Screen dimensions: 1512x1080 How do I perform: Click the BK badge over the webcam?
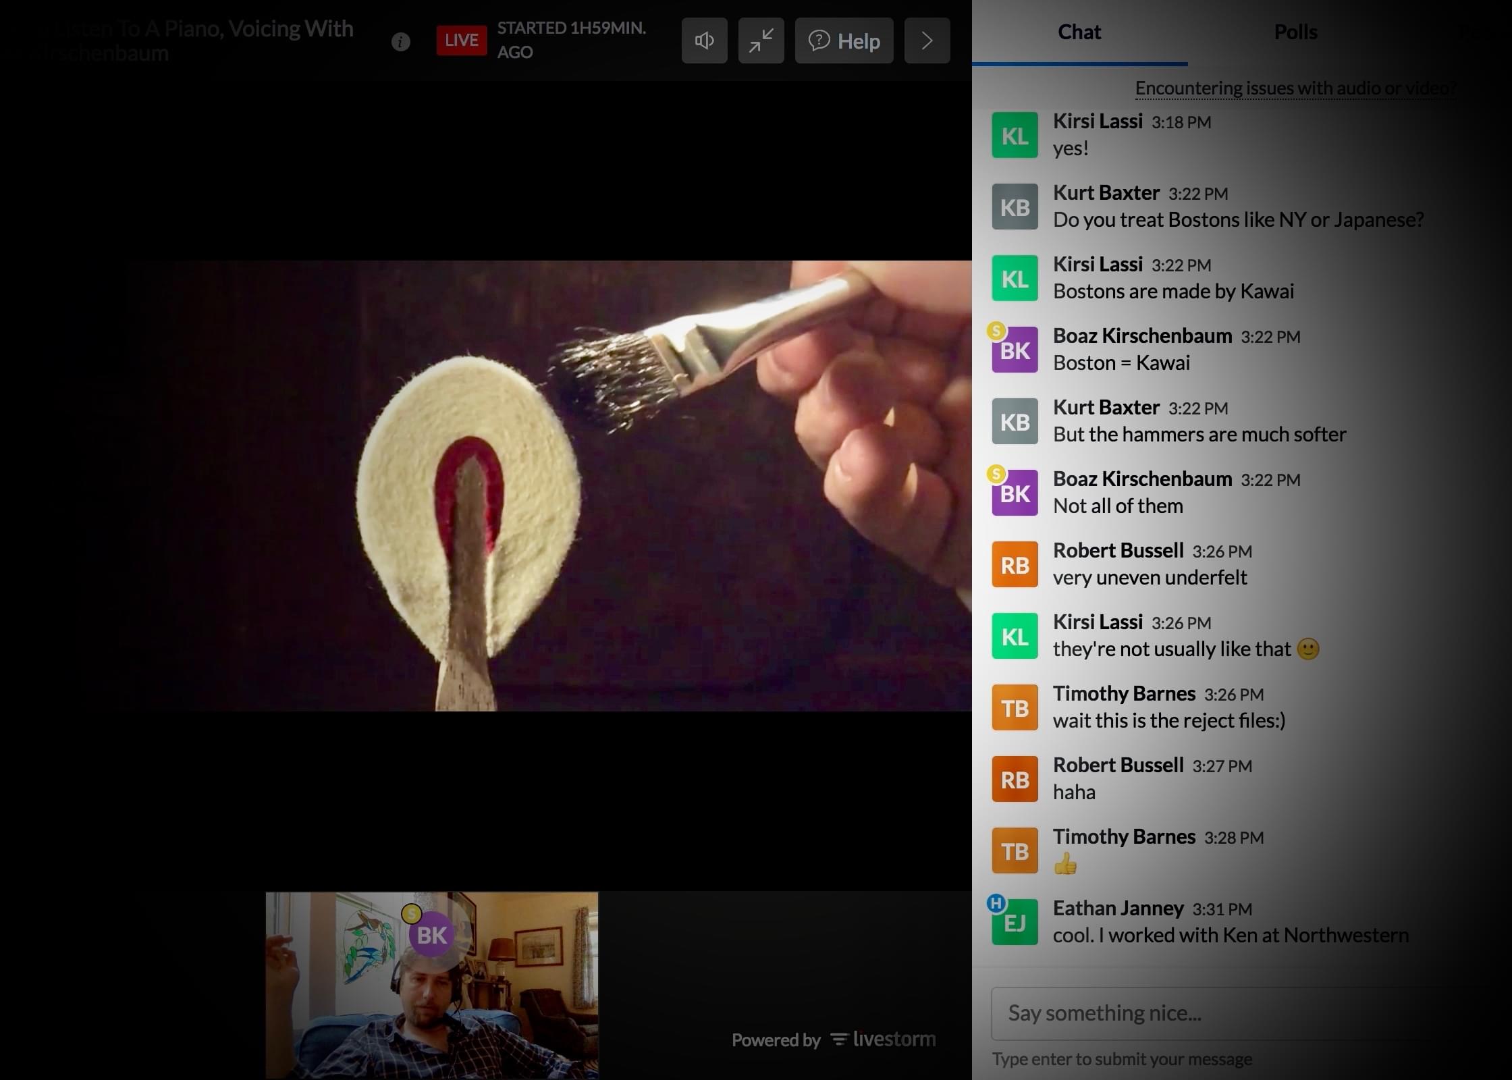[432, 935]
